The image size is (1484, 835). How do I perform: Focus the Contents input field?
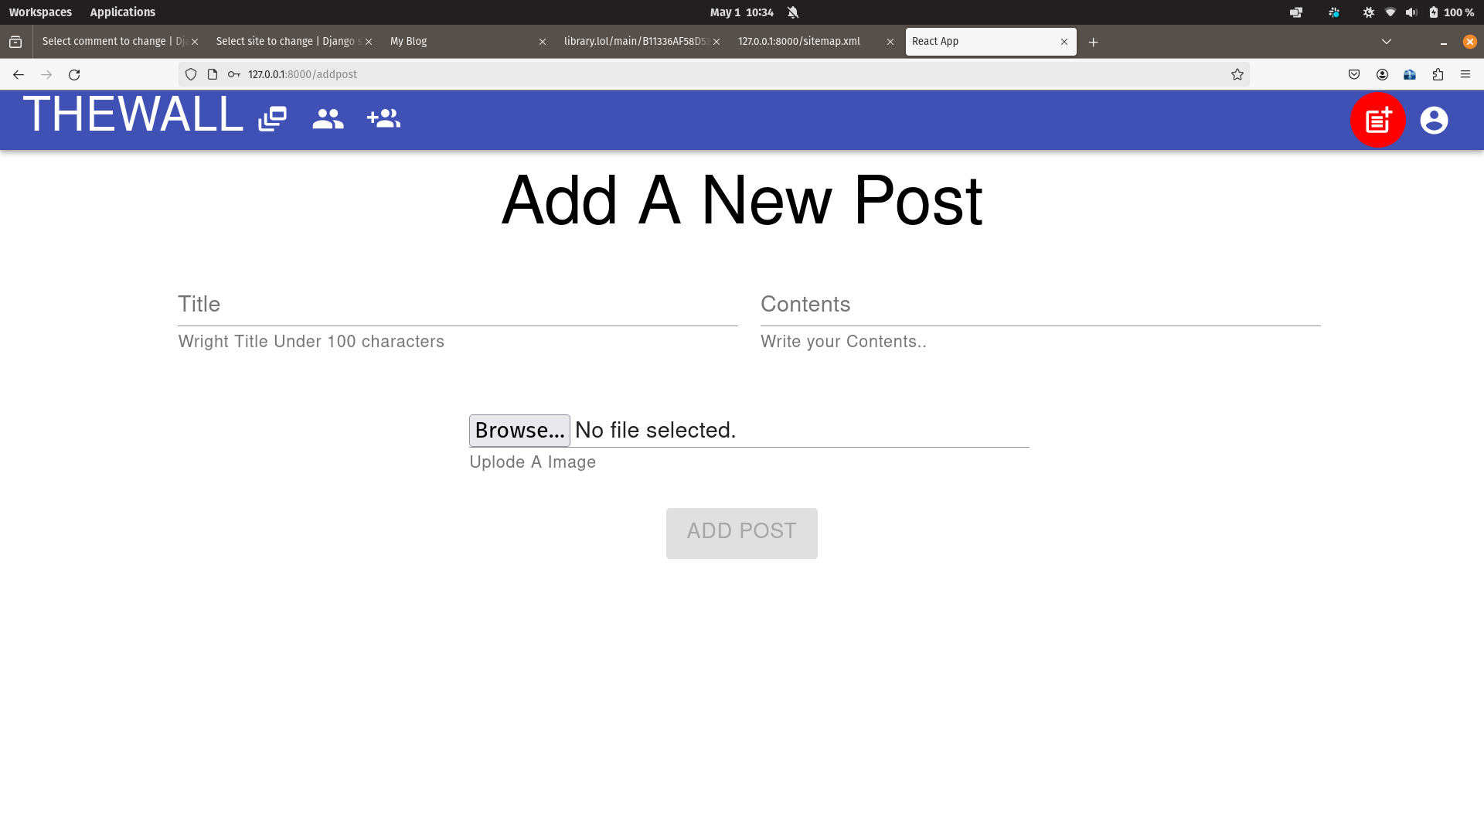tap(1040, 305)
